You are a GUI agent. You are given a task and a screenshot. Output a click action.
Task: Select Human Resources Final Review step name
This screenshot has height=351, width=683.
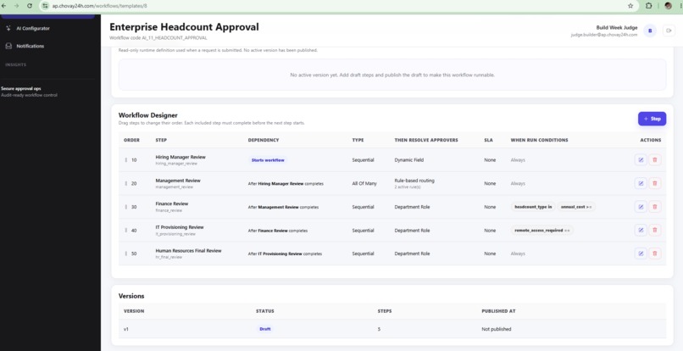click(188, 251)
